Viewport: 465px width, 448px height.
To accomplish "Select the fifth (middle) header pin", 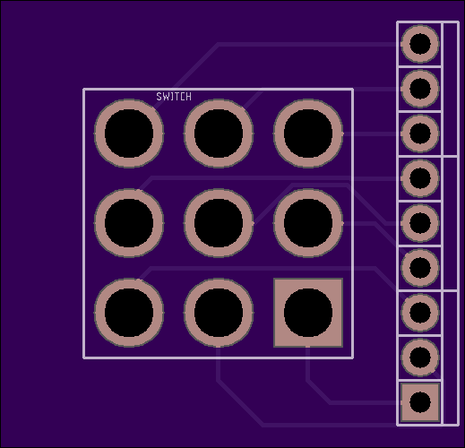I will tap(420, 223).
